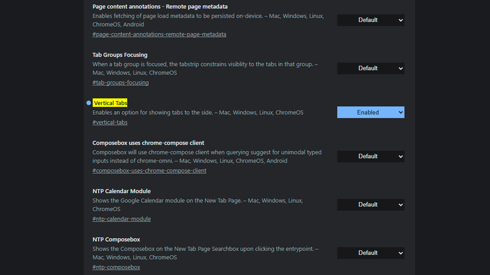The height and width of the screenshot is (275, 490).
Task: Click the #page-content-annotations-remote-page-metadata link
Action: 159,34
